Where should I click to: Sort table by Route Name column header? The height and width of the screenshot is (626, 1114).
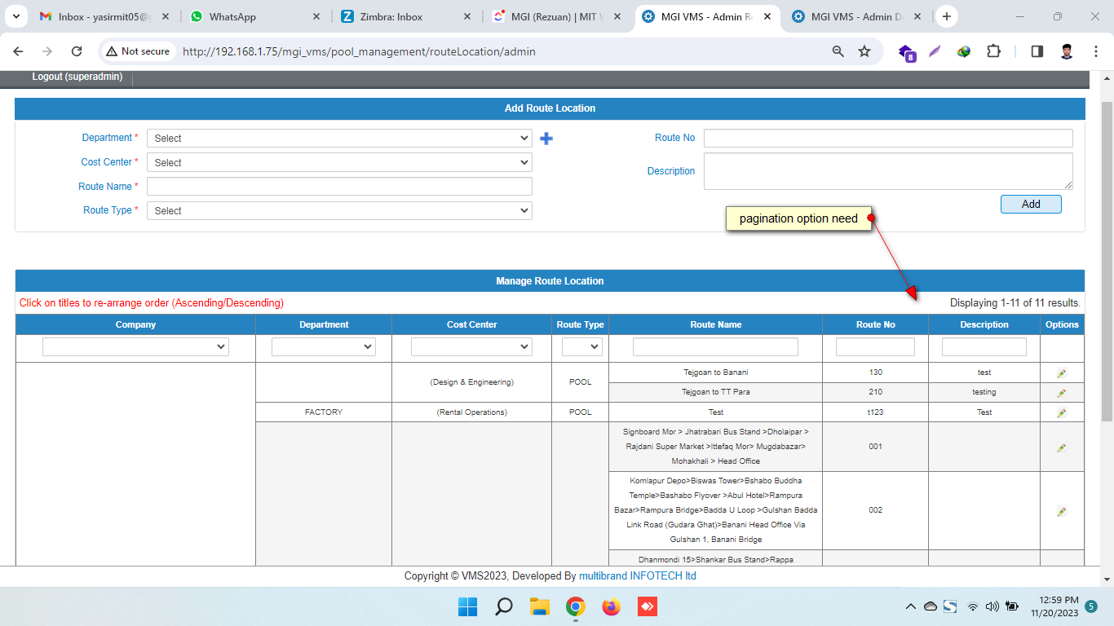pos(715,324)
